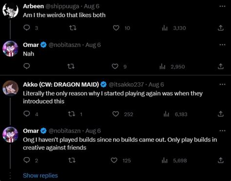View stats on Omar's tweet showing 5,698
Screen dimensions: 231x181
[174, 160]
